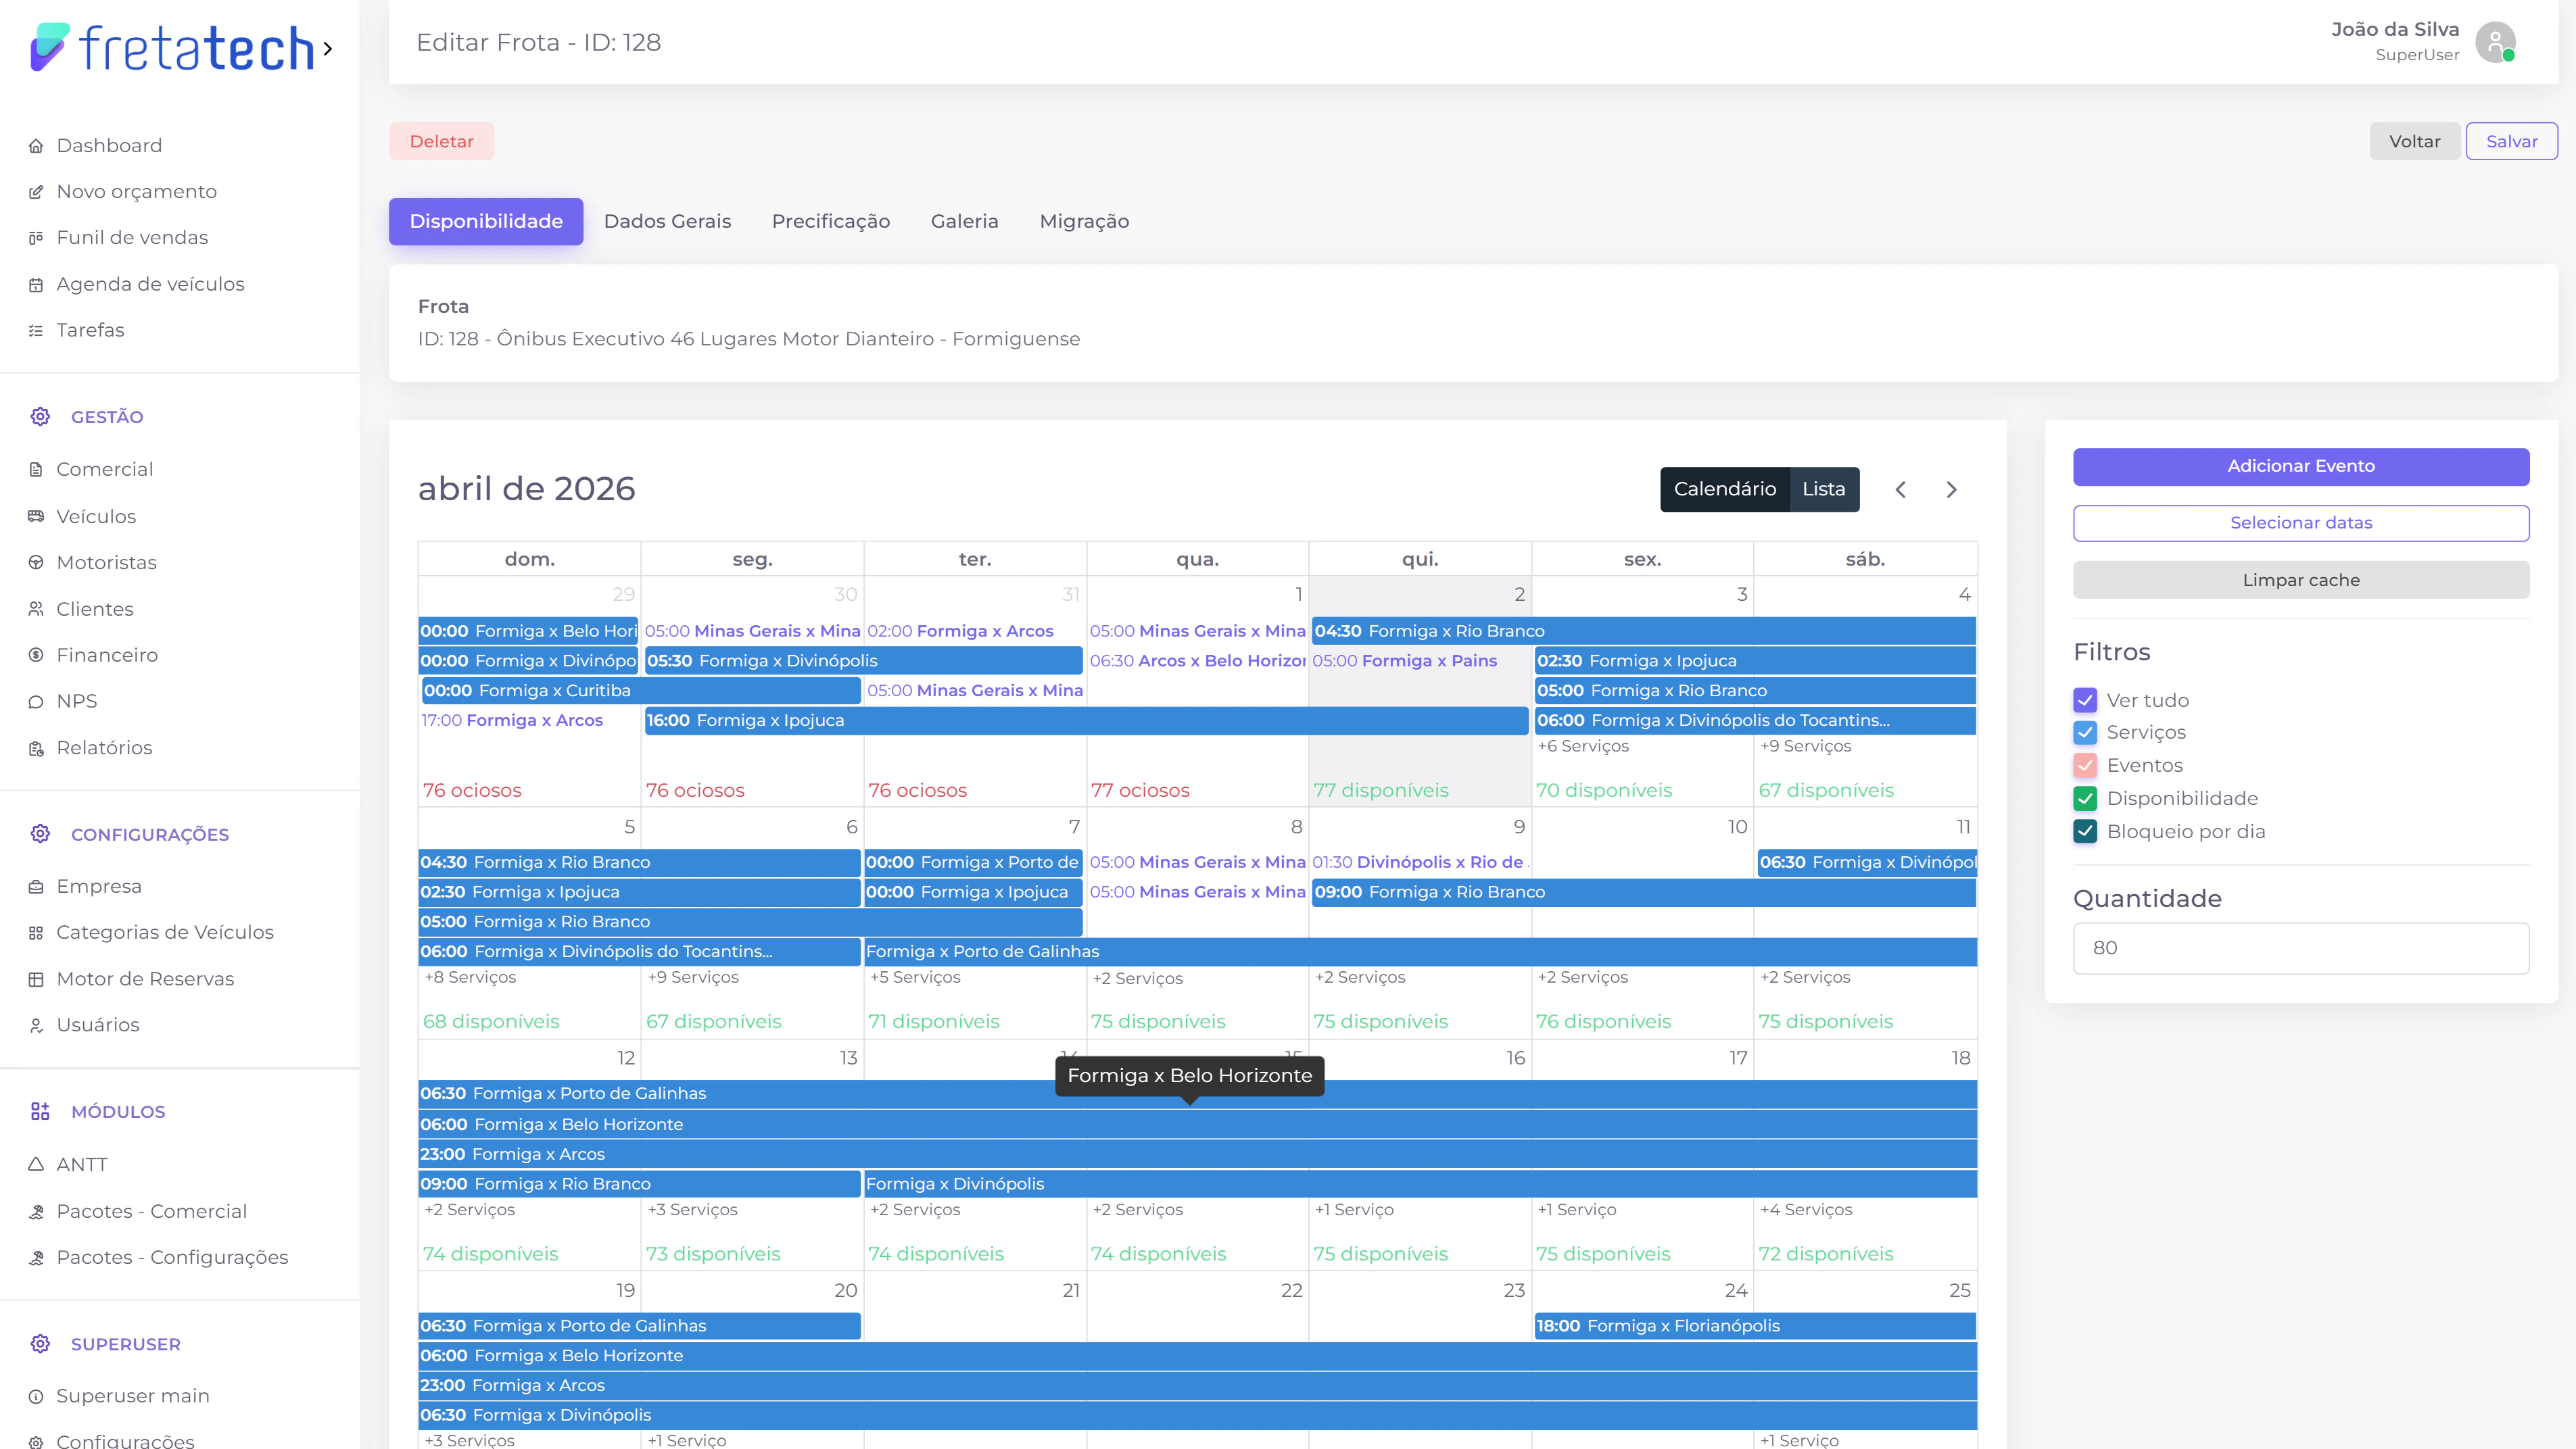The width and height of the screenshot is (2576, 1449).
Task: Collapse sidebar using chevron beside logo
Action: (327, 48)
